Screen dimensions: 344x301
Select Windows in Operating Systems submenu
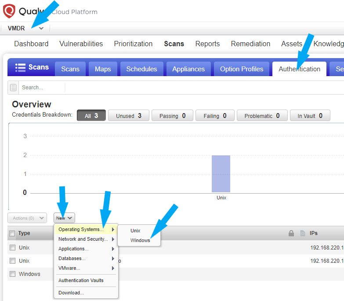[x=139, y=240]
